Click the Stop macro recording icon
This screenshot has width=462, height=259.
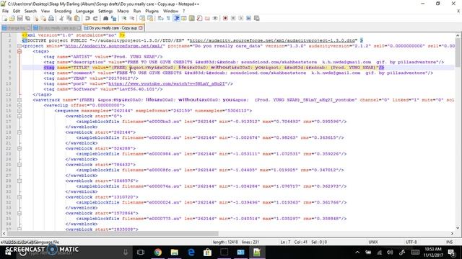click(x=233, y=19)
